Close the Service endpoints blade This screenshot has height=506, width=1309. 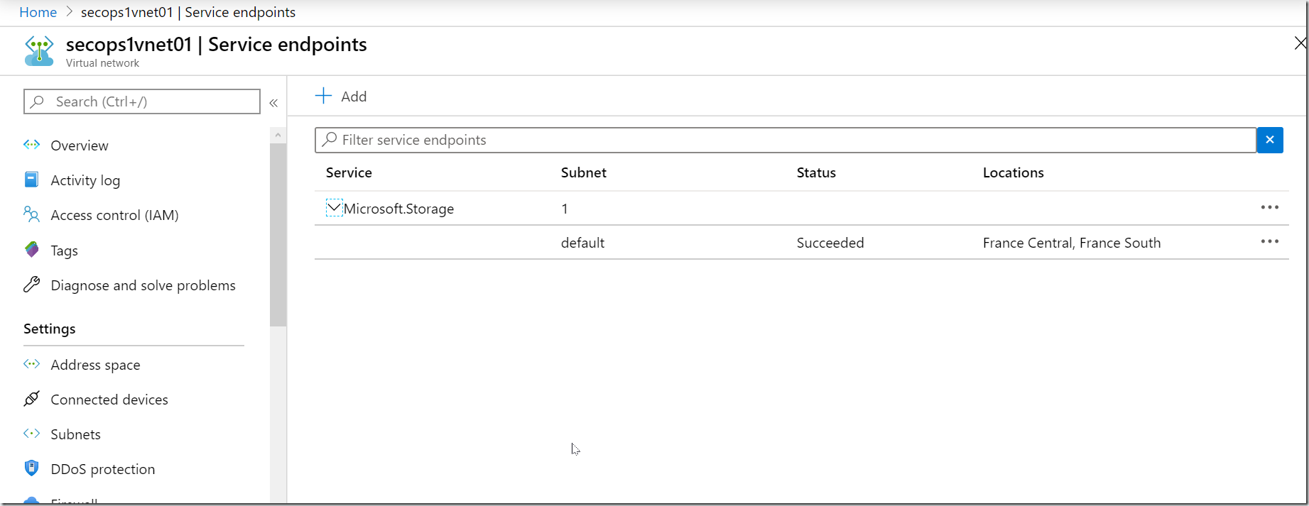[1300, 43]
